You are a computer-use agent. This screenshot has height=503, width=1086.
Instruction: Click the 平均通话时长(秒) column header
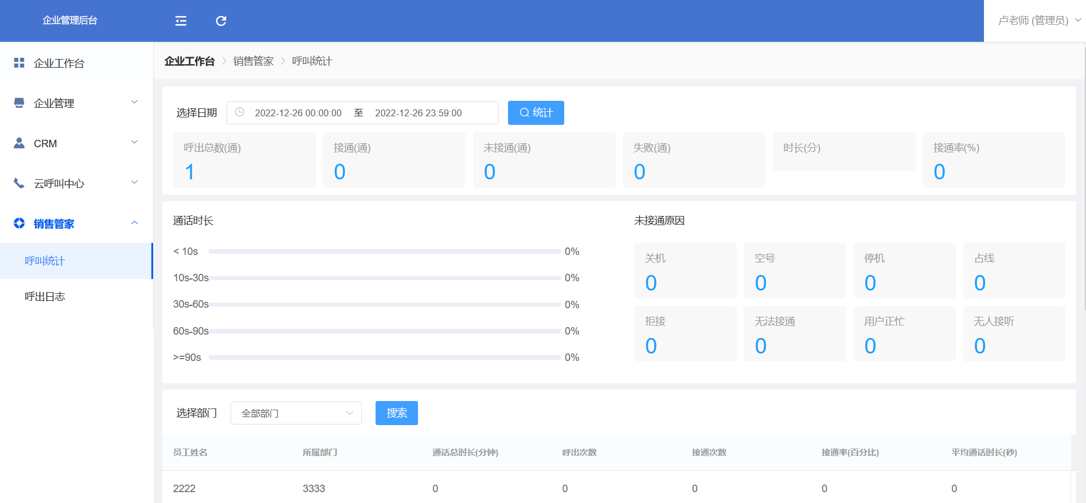[985, 453]
